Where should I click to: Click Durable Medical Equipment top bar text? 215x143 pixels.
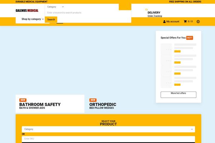(32, 2)
